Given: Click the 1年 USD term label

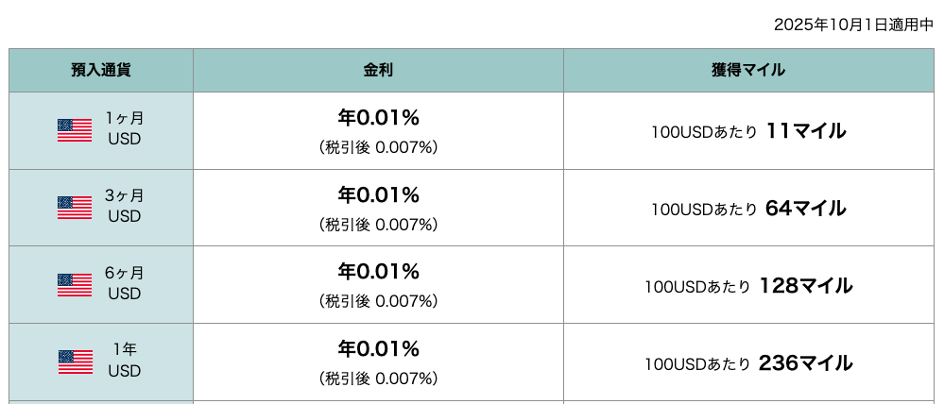Looking at the screenshot, I should (125, 361).
